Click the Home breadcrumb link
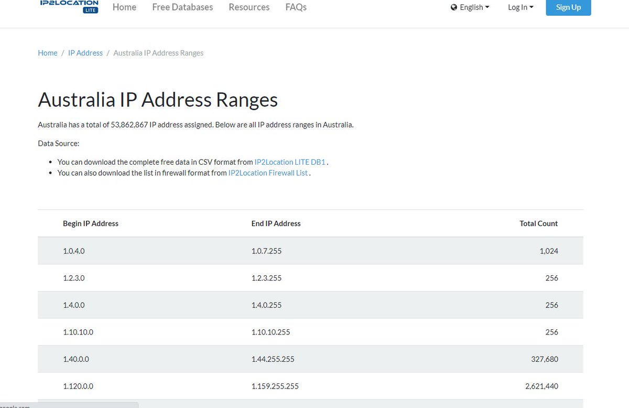 pos(48,53)
